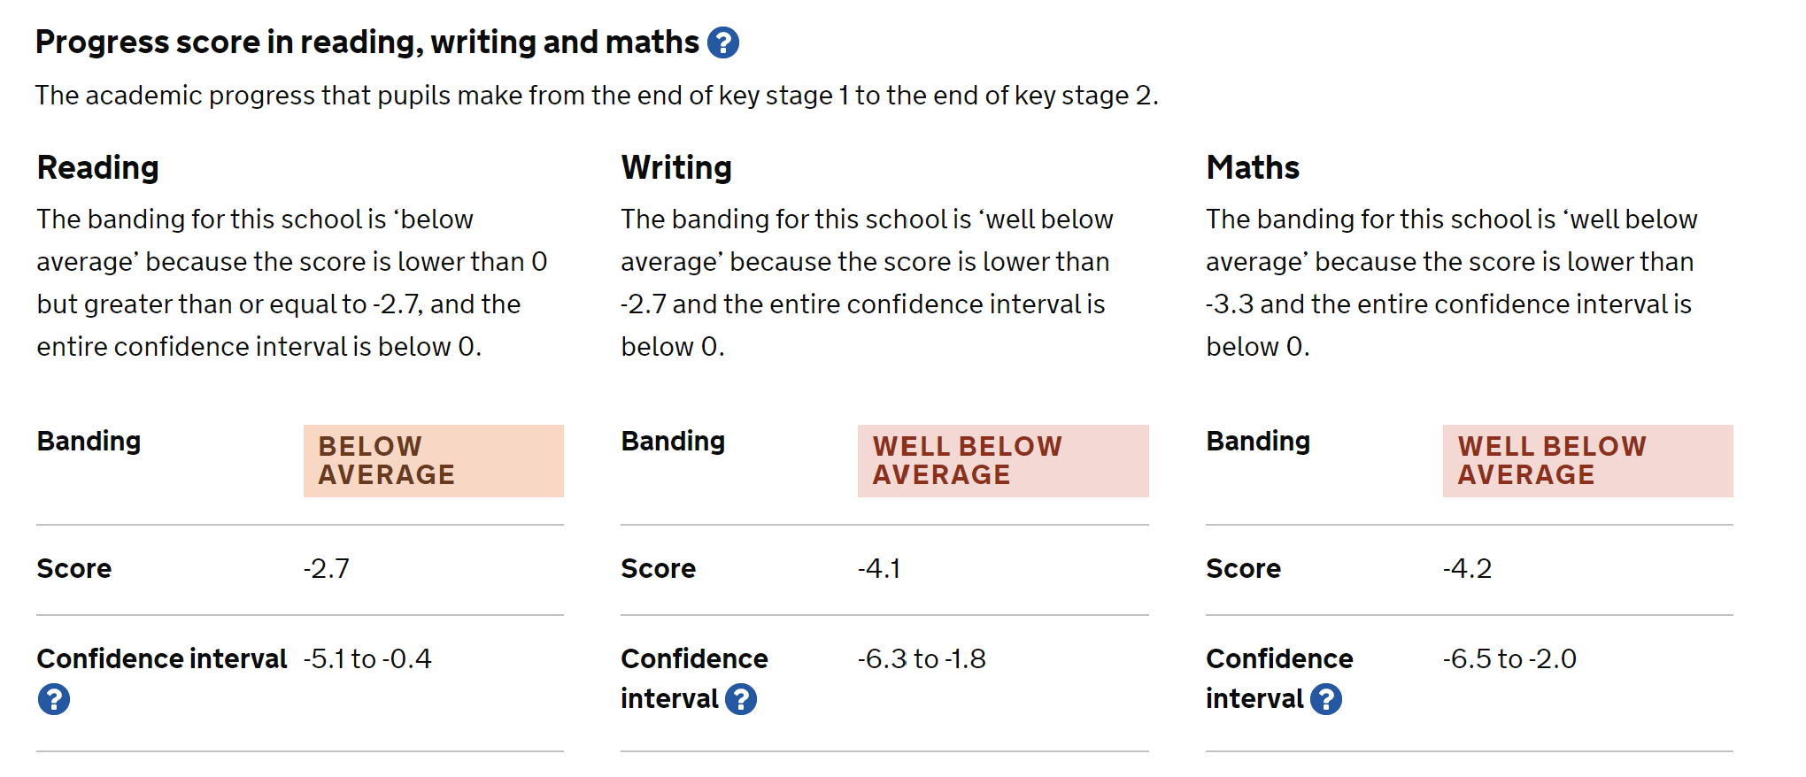The height and width of the screenshot is (777, 1806).
Task: Expand the Reading section heading
Action: pos(97,166)
